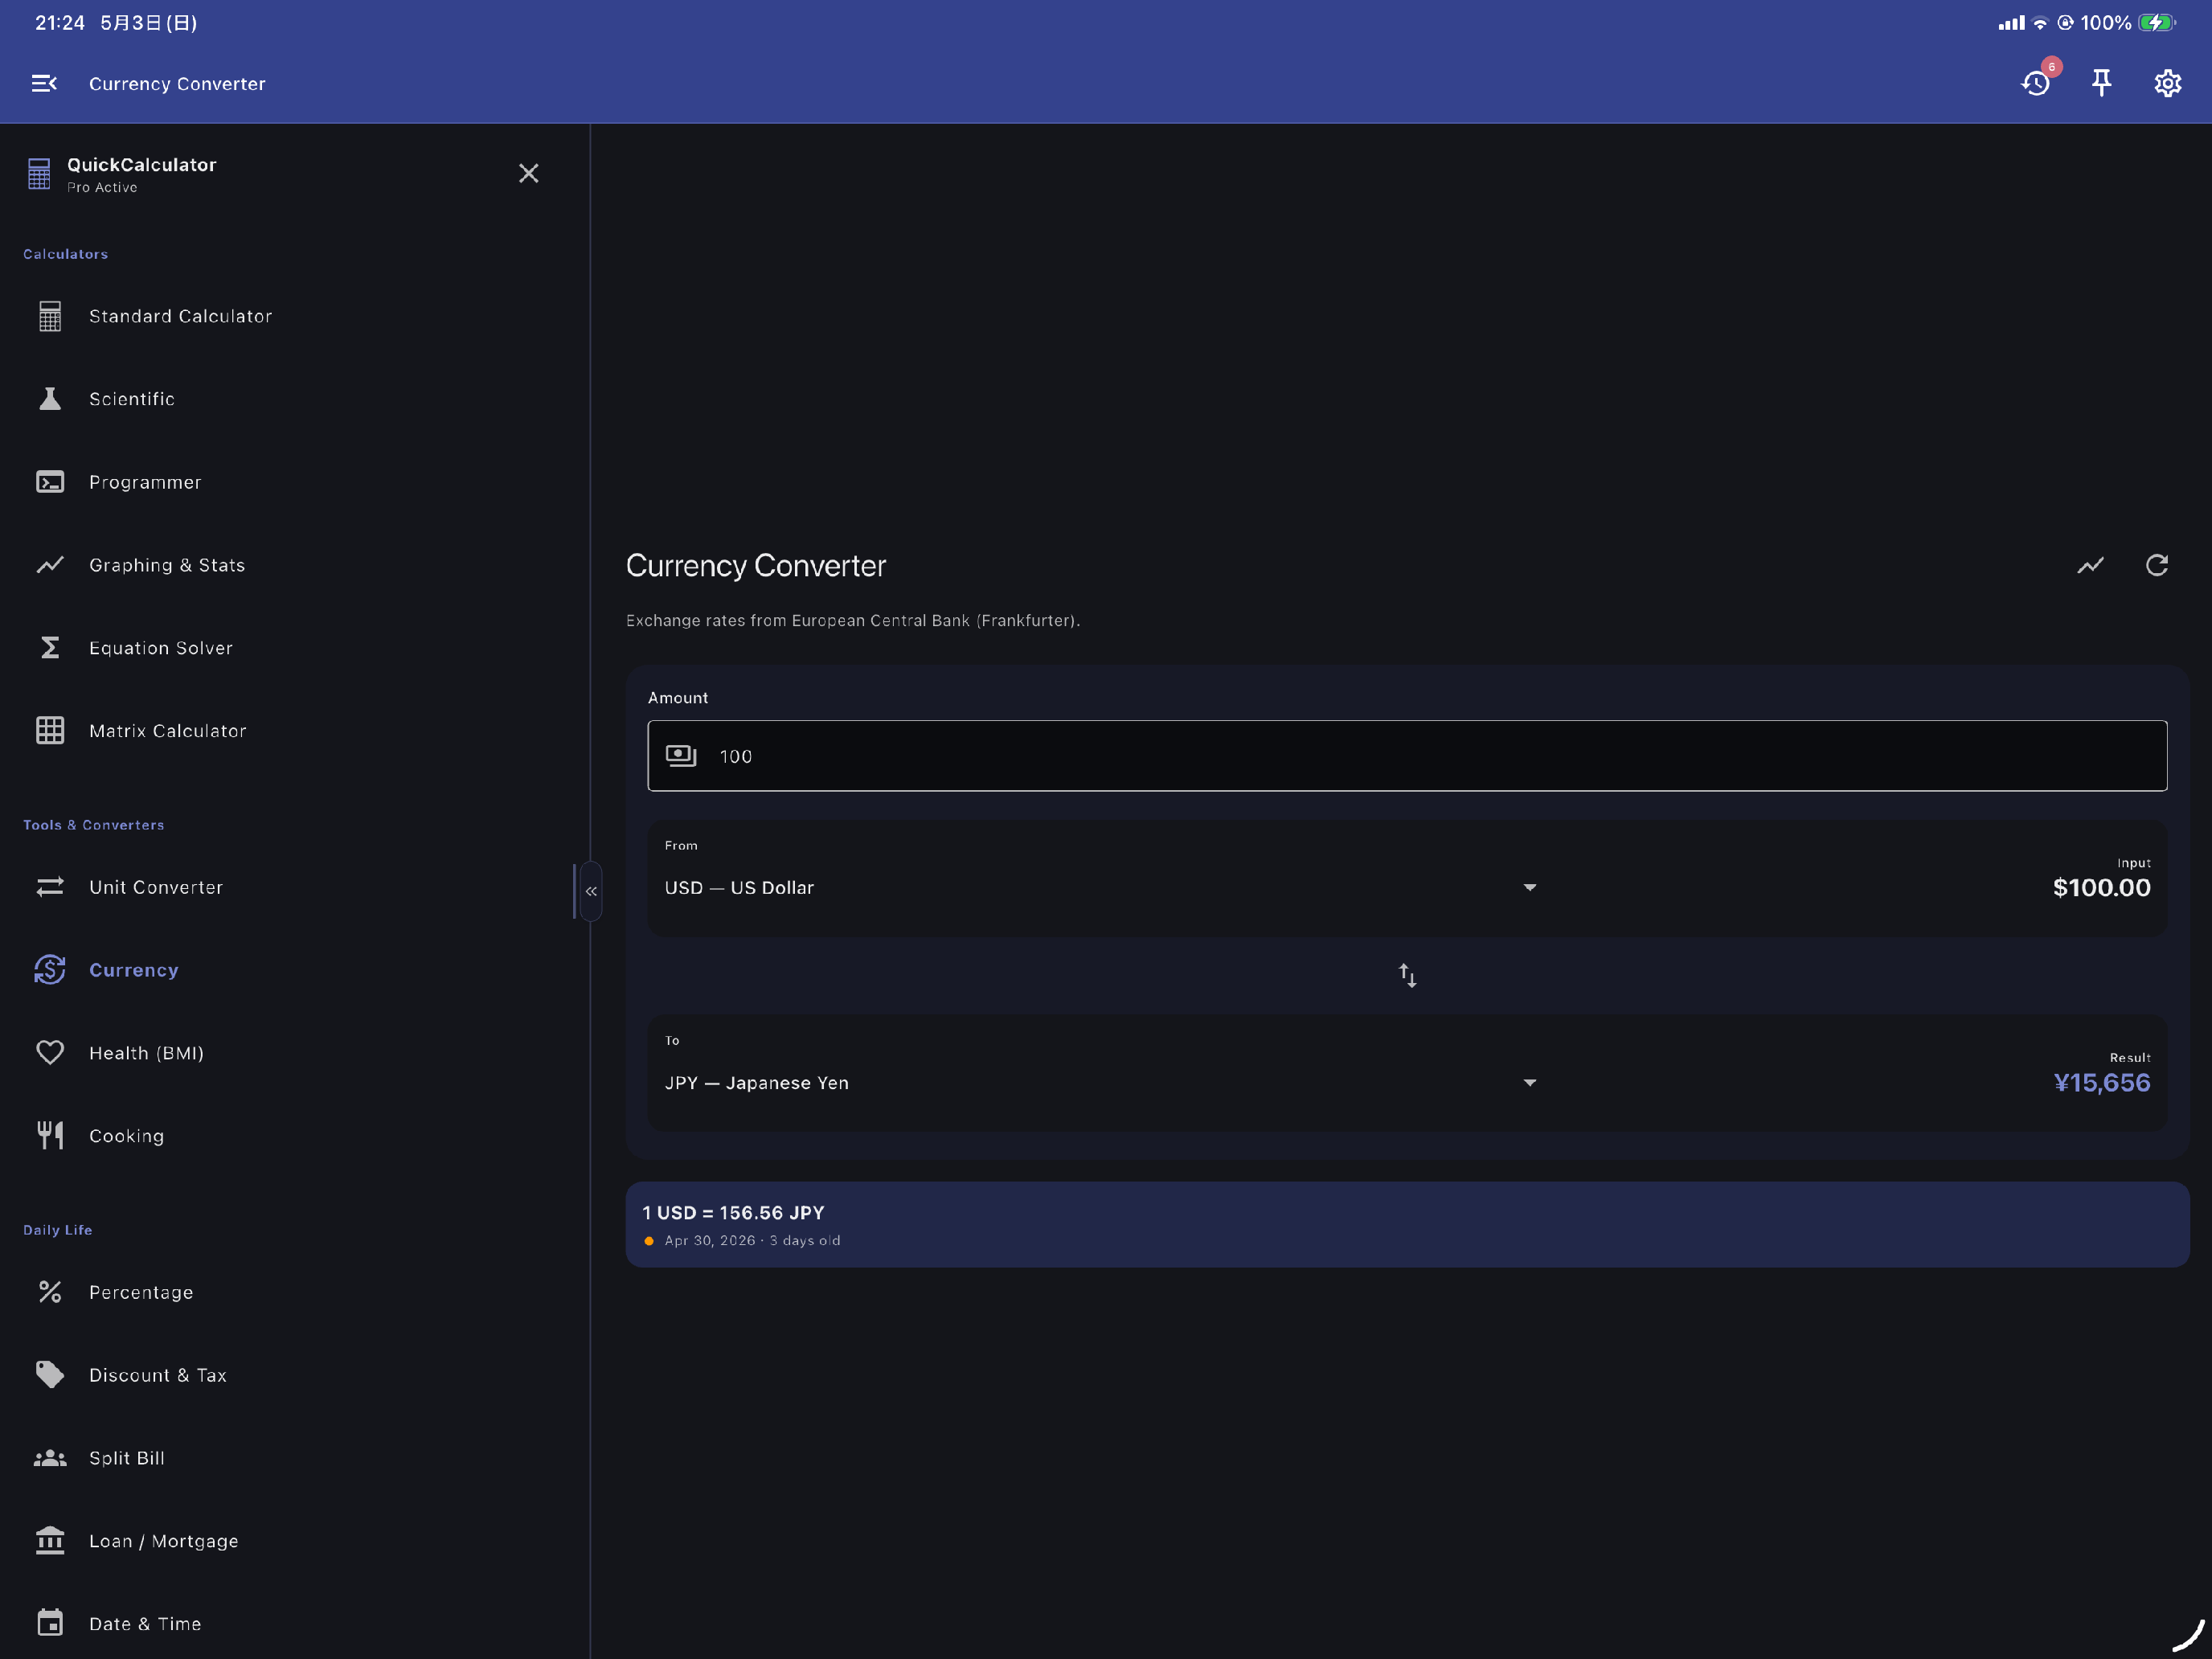This screenshot has width=2212, height=1659.
Task: Click the Loan / Mortgage bank icon
Action: tap(50, 1541)
